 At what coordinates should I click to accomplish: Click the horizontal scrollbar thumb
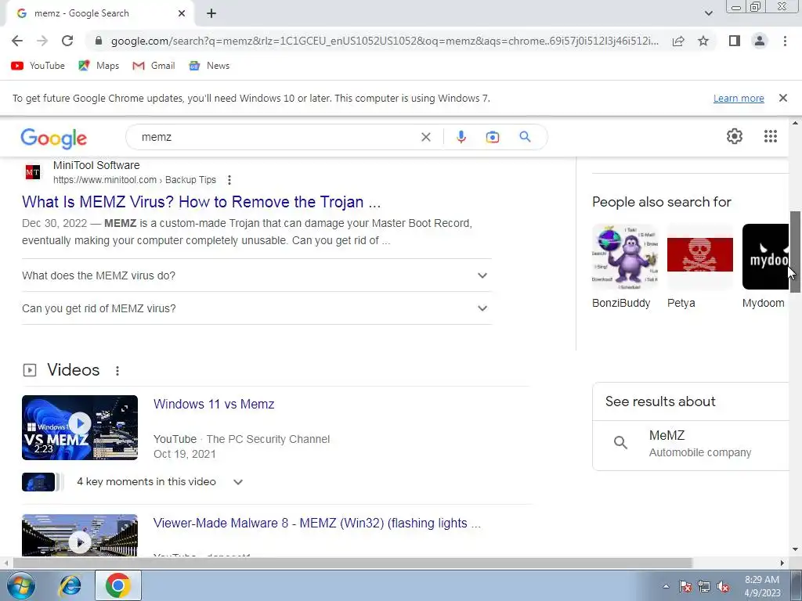pyautogui.click(x=352, y=563)
